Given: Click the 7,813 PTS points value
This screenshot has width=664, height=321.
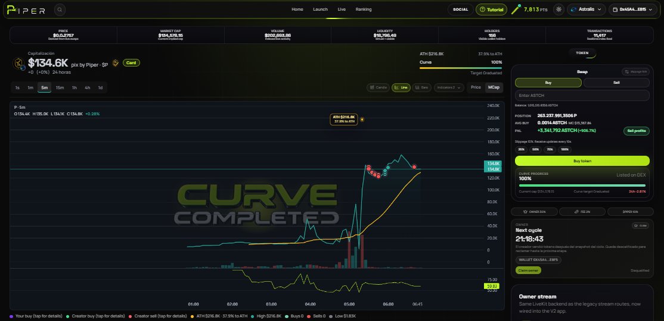Looking at the screenshot, I should pyautogui.click(x=536, y=10).
